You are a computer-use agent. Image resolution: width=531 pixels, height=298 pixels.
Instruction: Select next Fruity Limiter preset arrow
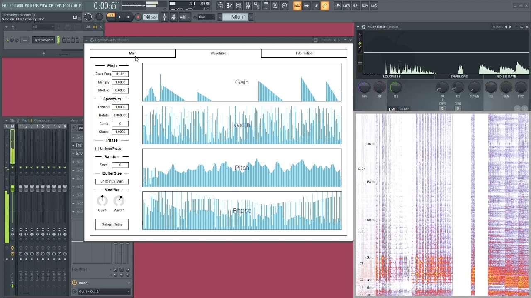pos(510,27)
